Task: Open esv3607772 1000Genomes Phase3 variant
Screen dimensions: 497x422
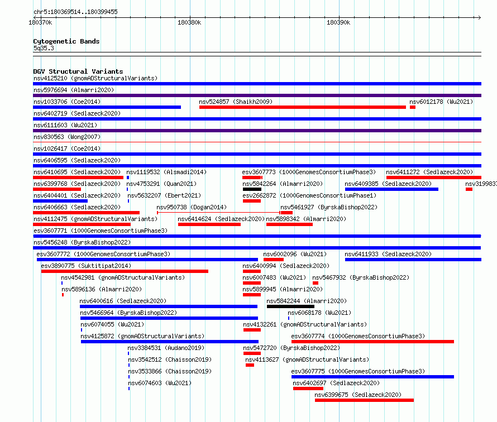Action: 103,254
